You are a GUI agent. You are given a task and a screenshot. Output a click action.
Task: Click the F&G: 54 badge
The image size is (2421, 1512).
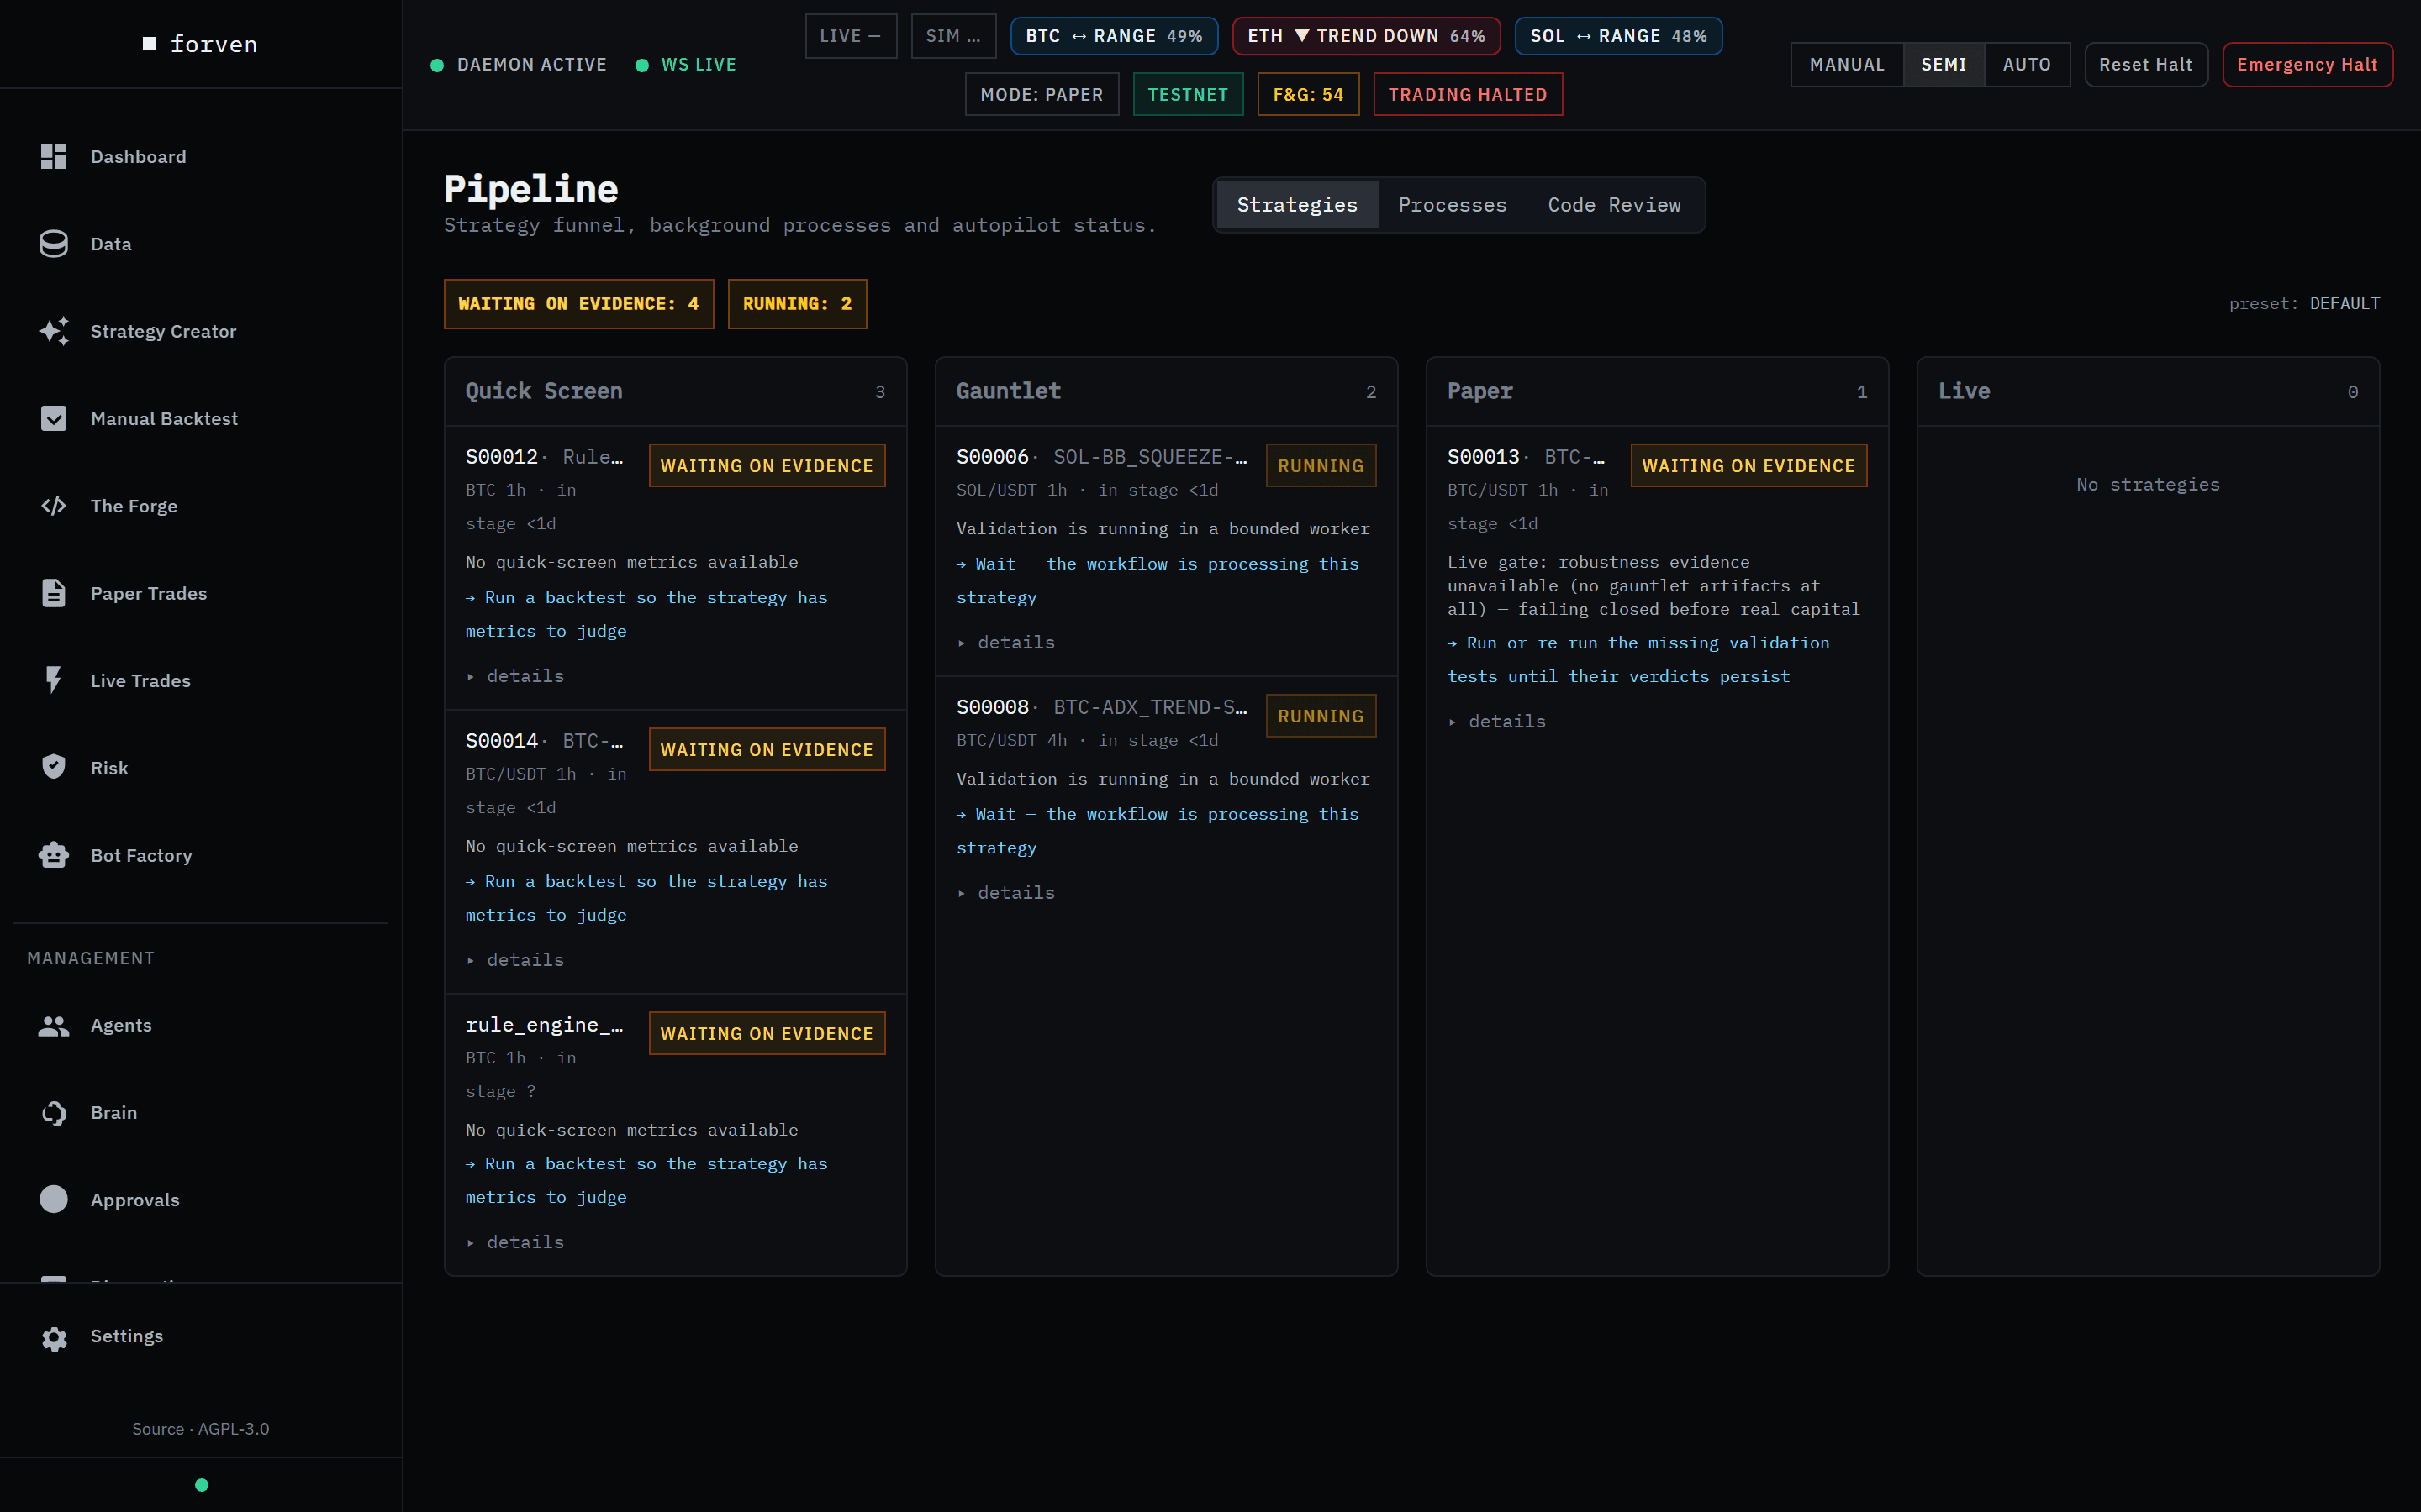point(1307,95)
